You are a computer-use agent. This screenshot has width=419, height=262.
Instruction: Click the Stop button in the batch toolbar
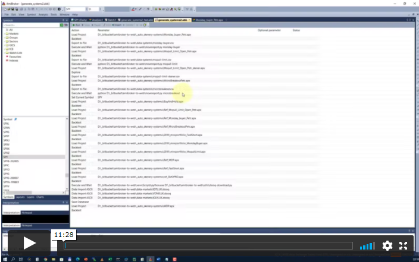(x=86, y=25)
